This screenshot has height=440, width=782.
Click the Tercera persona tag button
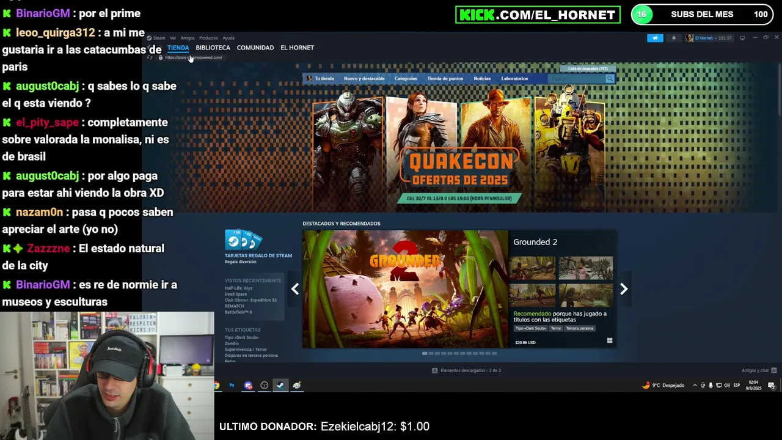click(580, 329)
